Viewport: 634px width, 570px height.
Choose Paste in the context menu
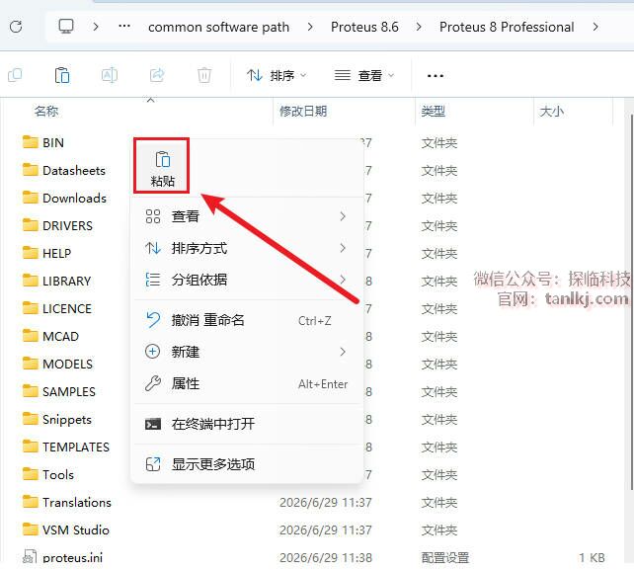pos(162,165)
